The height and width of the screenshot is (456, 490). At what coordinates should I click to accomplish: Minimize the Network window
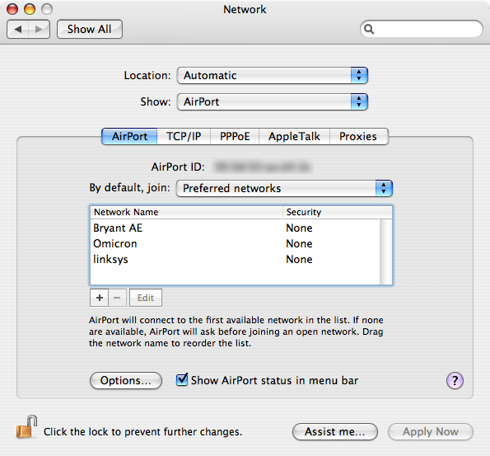pos(30,9)
